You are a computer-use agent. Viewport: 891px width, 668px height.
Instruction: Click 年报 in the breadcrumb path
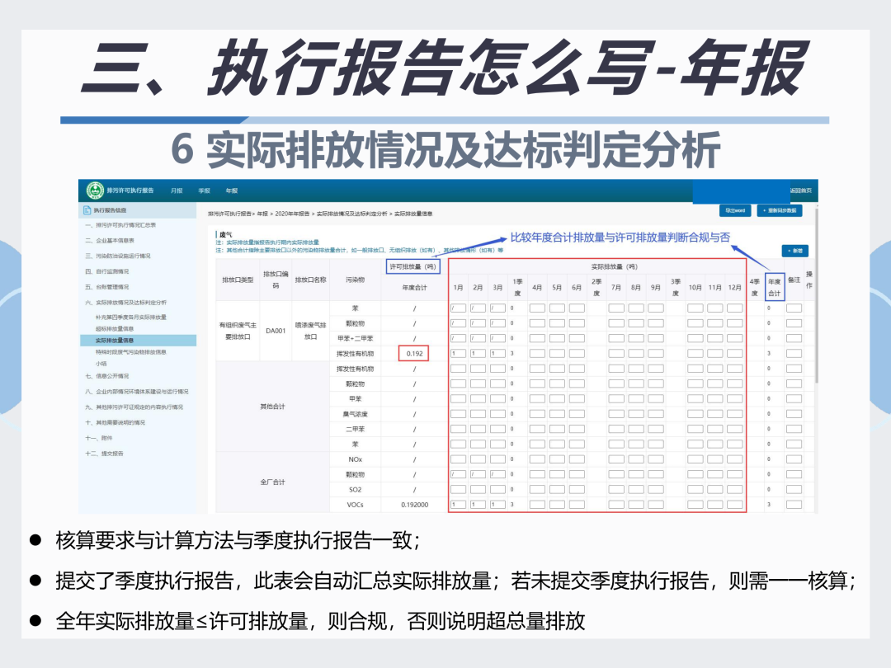point(262,214)
